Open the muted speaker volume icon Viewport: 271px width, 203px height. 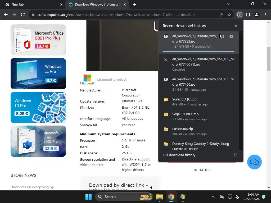point(237,197)
